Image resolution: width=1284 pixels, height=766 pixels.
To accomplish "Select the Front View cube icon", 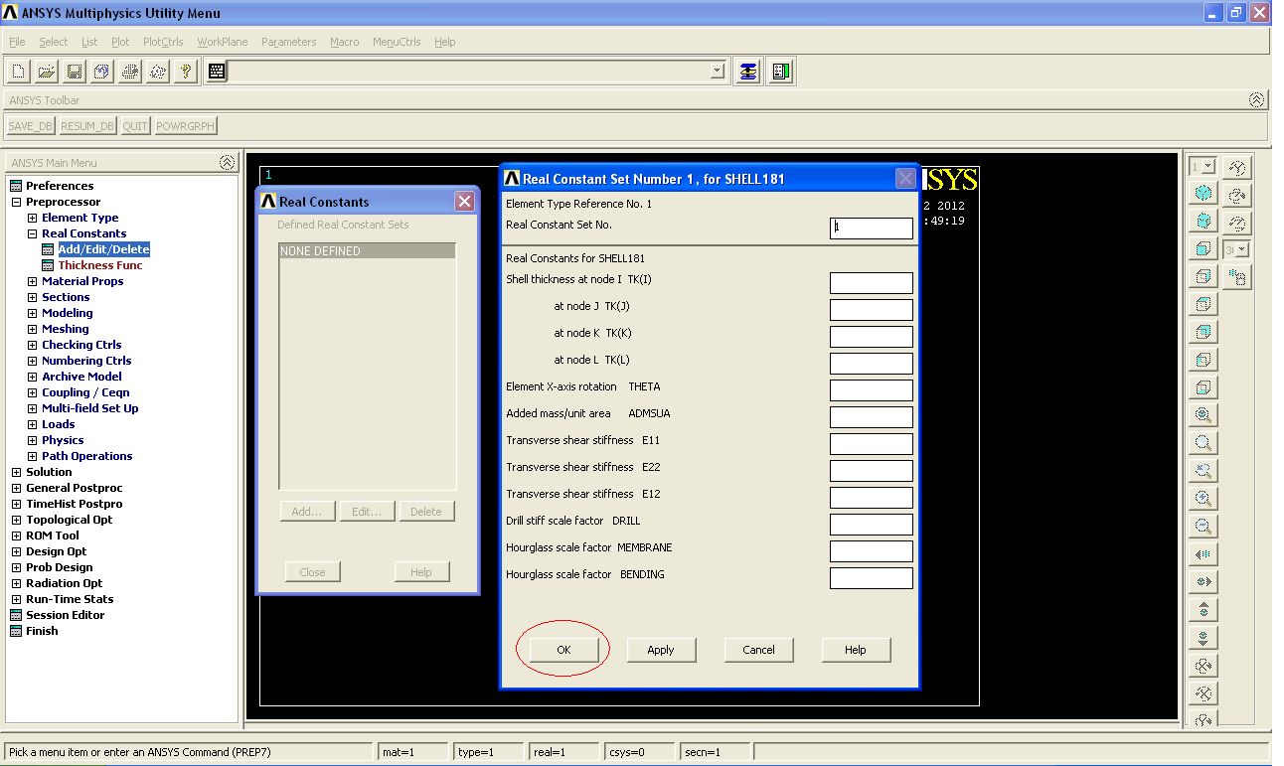I will (x=1204, y=248).
